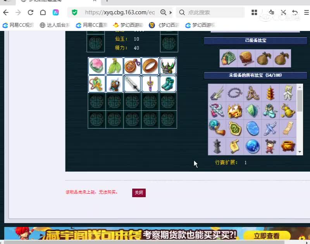The image size is (310, 244).
Task: Select the green jade tablet treasure
Action: tap(235, 129)
